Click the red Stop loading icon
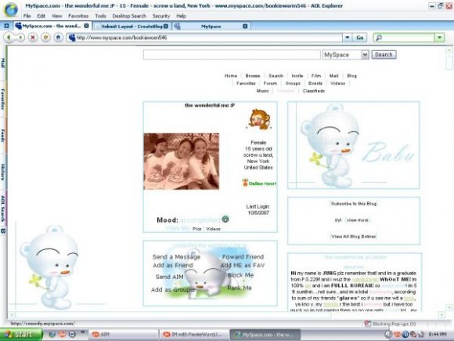 (33, 38)
